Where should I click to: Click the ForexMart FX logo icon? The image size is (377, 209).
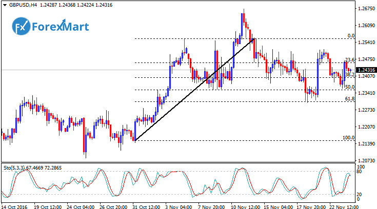click(22, 27)
